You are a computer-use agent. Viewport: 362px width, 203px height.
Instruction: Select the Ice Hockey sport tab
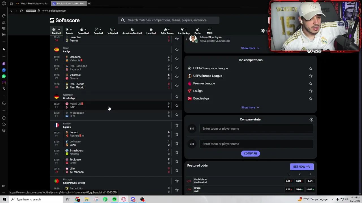click(184, 31)
